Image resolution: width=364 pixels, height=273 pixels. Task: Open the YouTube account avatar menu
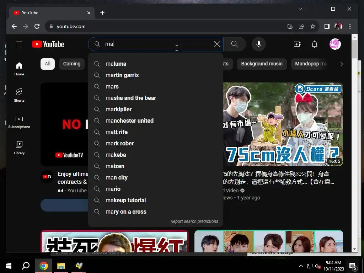pyautogui.click(x=335, y=44)
